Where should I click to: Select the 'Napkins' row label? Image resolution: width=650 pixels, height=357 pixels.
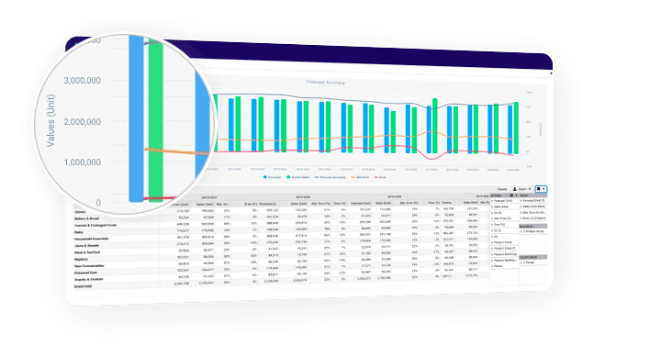tap(81, 259)
